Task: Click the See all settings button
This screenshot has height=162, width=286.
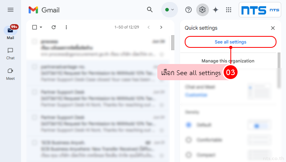Action: tap(230, 42)
